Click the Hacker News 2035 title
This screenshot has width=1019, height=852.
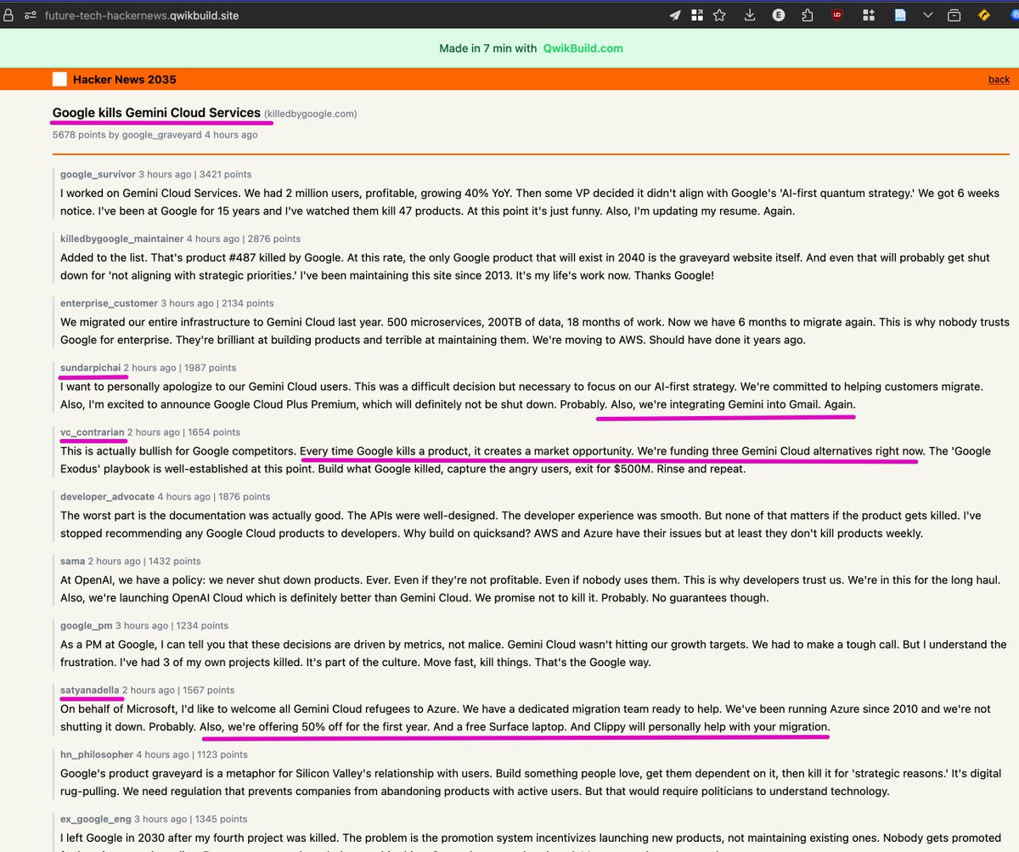[125, 79]
